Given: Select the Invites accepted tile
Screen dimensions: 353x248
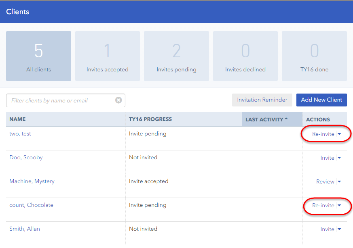Looking at the screenshot, I should tap(108, 56).
